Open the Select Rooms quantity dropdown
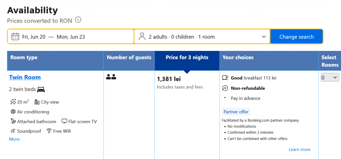341x159 pixels. coord(330,78)
